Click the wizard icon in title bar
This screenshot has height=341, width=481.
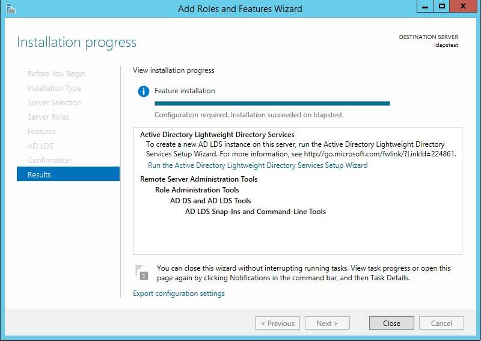pos(11,8)
